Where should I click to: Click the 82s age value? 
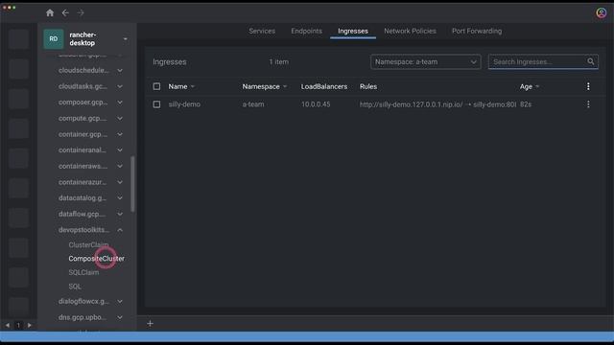pyautogui.click(x=526, y=104)
